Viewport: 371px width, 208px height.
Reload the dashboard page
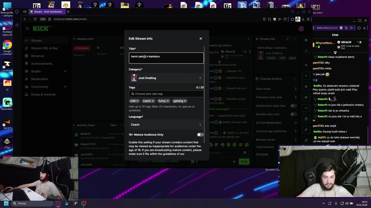pyautogui.click(x=35, y=19)
